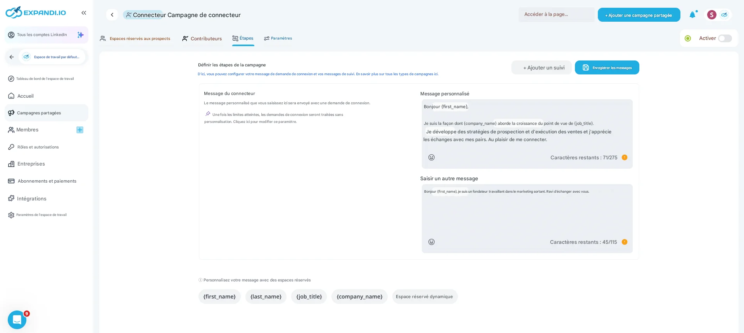Switch to Espaces réservés aux prospects tab
The image size is (744, 333).
click(x=135, y=38)
